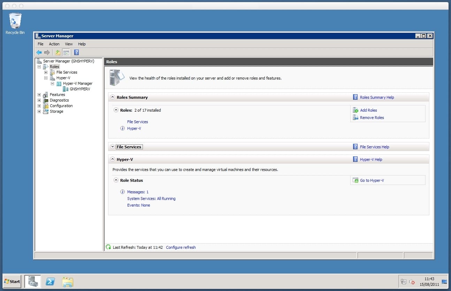Click the Add Roles link
Viewport: 451px width, 291px height.
point(368,110)
